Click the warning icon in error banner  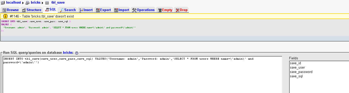5,16
